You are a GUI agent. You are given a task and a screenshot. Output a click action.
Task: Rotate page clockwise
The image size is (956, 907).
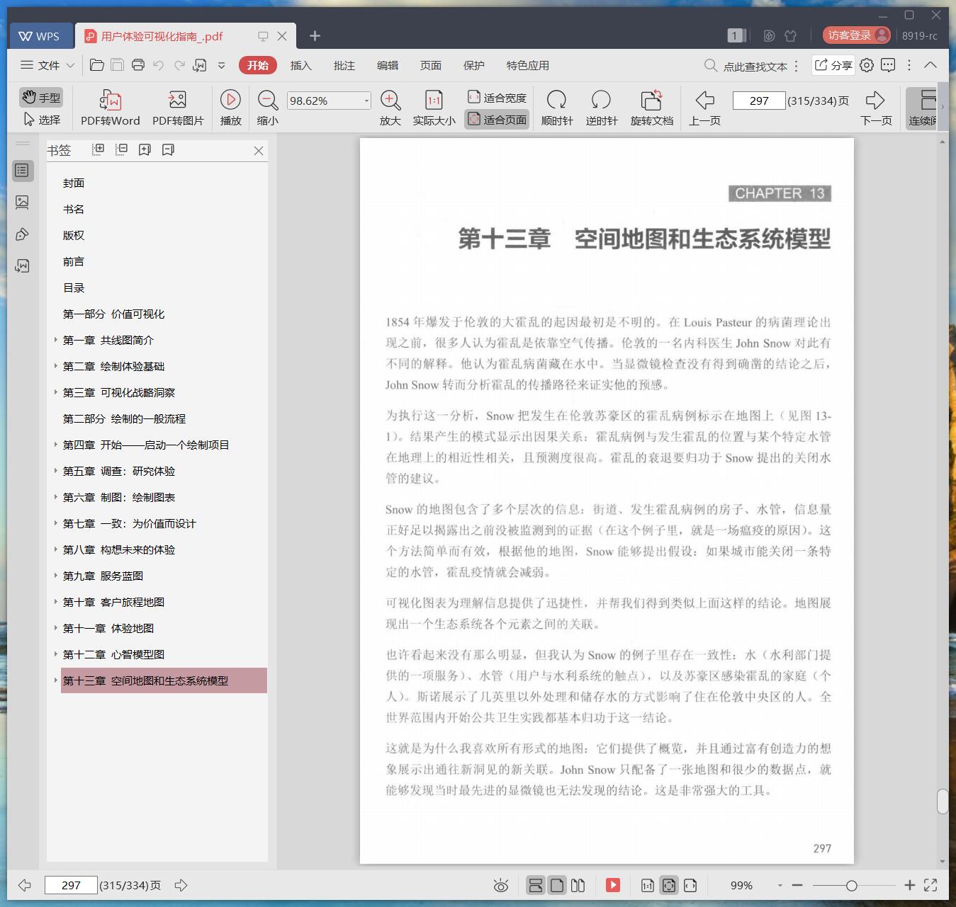[x=557, y=108]
